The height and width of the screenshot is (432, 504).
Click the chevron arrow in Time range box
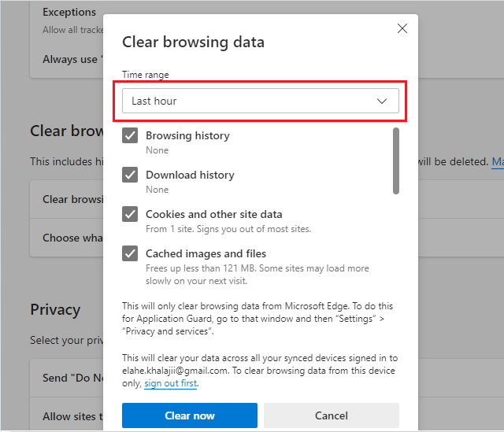click(382, 101)
